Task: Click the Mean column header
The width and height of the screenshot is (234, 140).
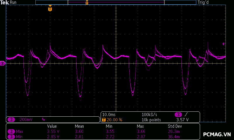Action: (79, 126)
